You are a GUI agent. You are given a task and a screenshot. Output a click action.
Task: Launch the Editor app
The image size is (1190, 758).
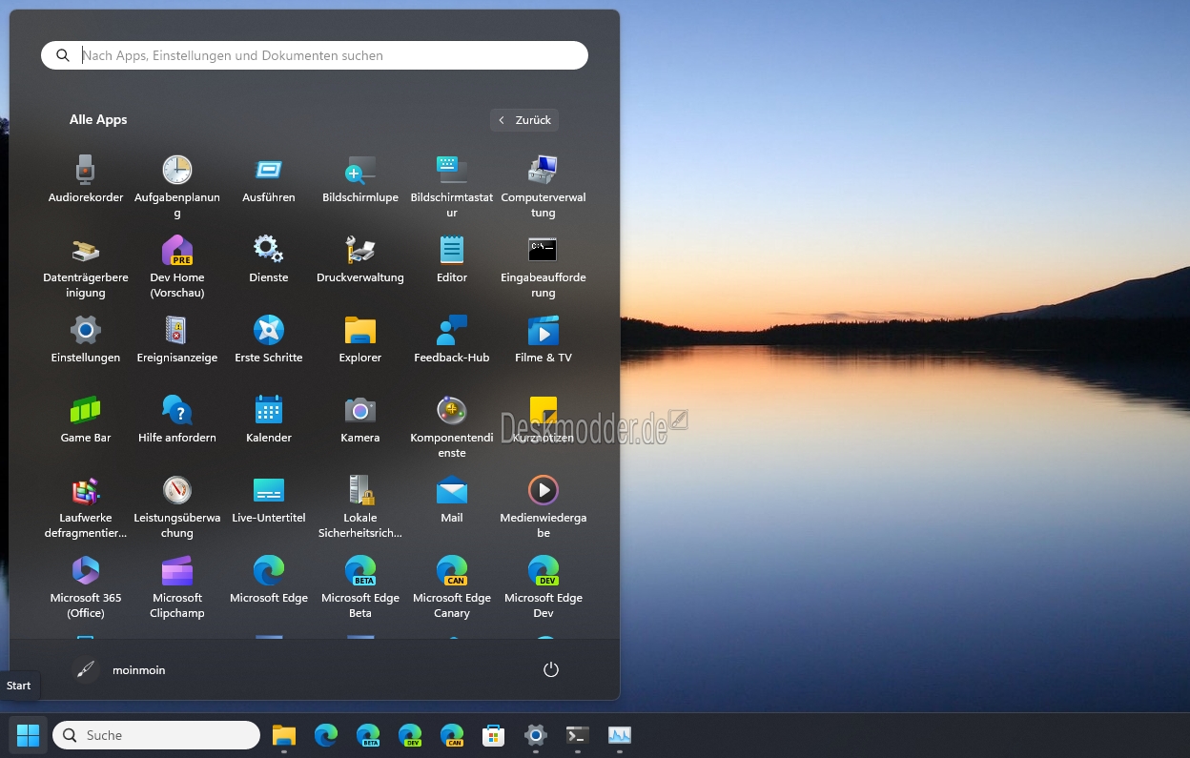[x=452, y=259]
